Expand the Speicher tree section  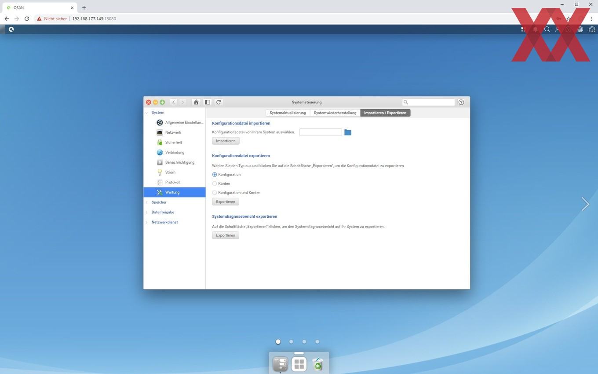[x=147, y=202]
